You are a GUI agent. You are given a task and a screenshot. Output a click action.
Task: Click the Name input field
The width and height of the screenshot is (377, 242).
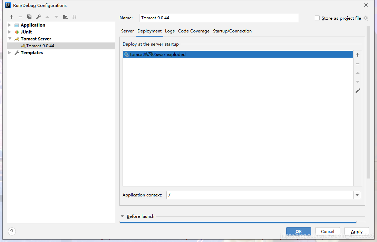coord(219,18)
